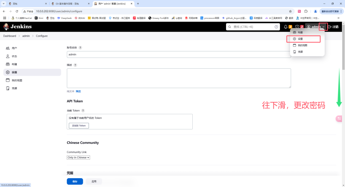345x187 pixels.
Task: Expand the admin user dropdown arrow
Action: point(323,27)
